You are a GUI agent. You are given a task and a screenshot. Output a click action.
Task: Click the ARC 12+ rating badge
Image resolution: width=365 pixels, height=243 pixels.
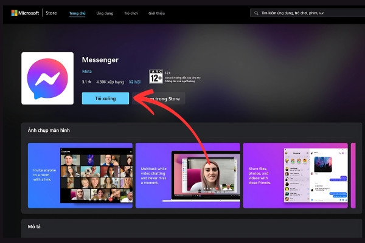(156, 77)
